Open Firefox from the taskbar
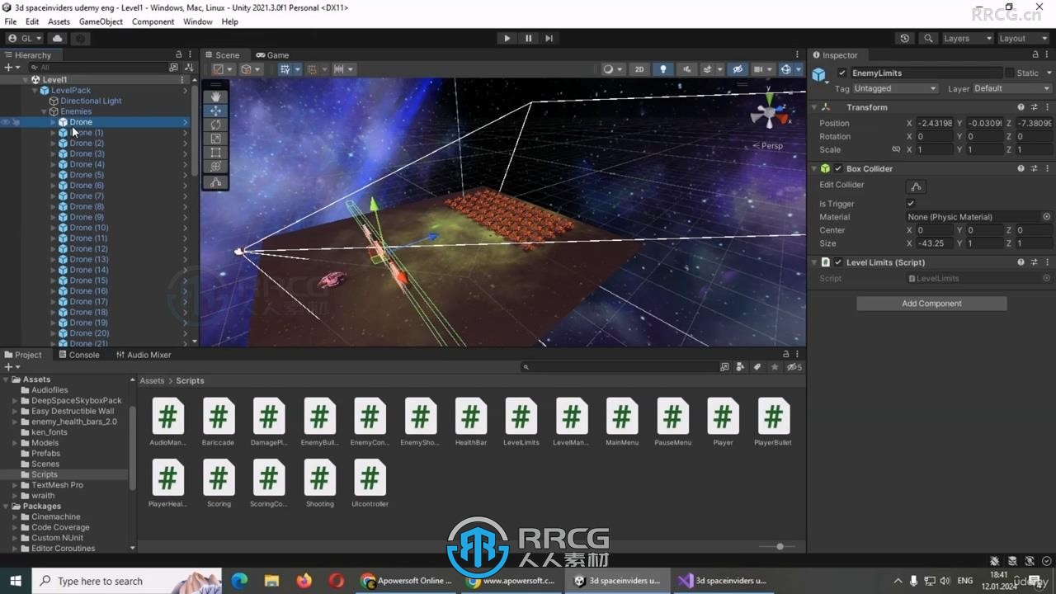The image size is (1056, 594). click(304, 581)
